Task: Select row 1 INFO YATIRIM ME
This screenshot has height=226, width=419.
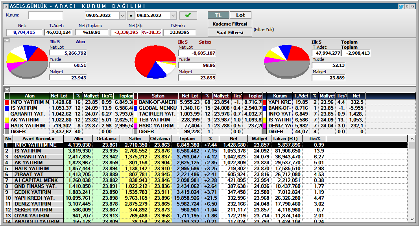Action: click(206, 145)
